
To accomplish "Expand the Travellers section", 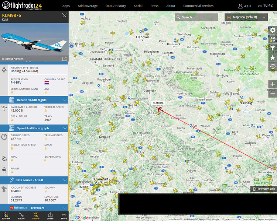I will [34, 208].
